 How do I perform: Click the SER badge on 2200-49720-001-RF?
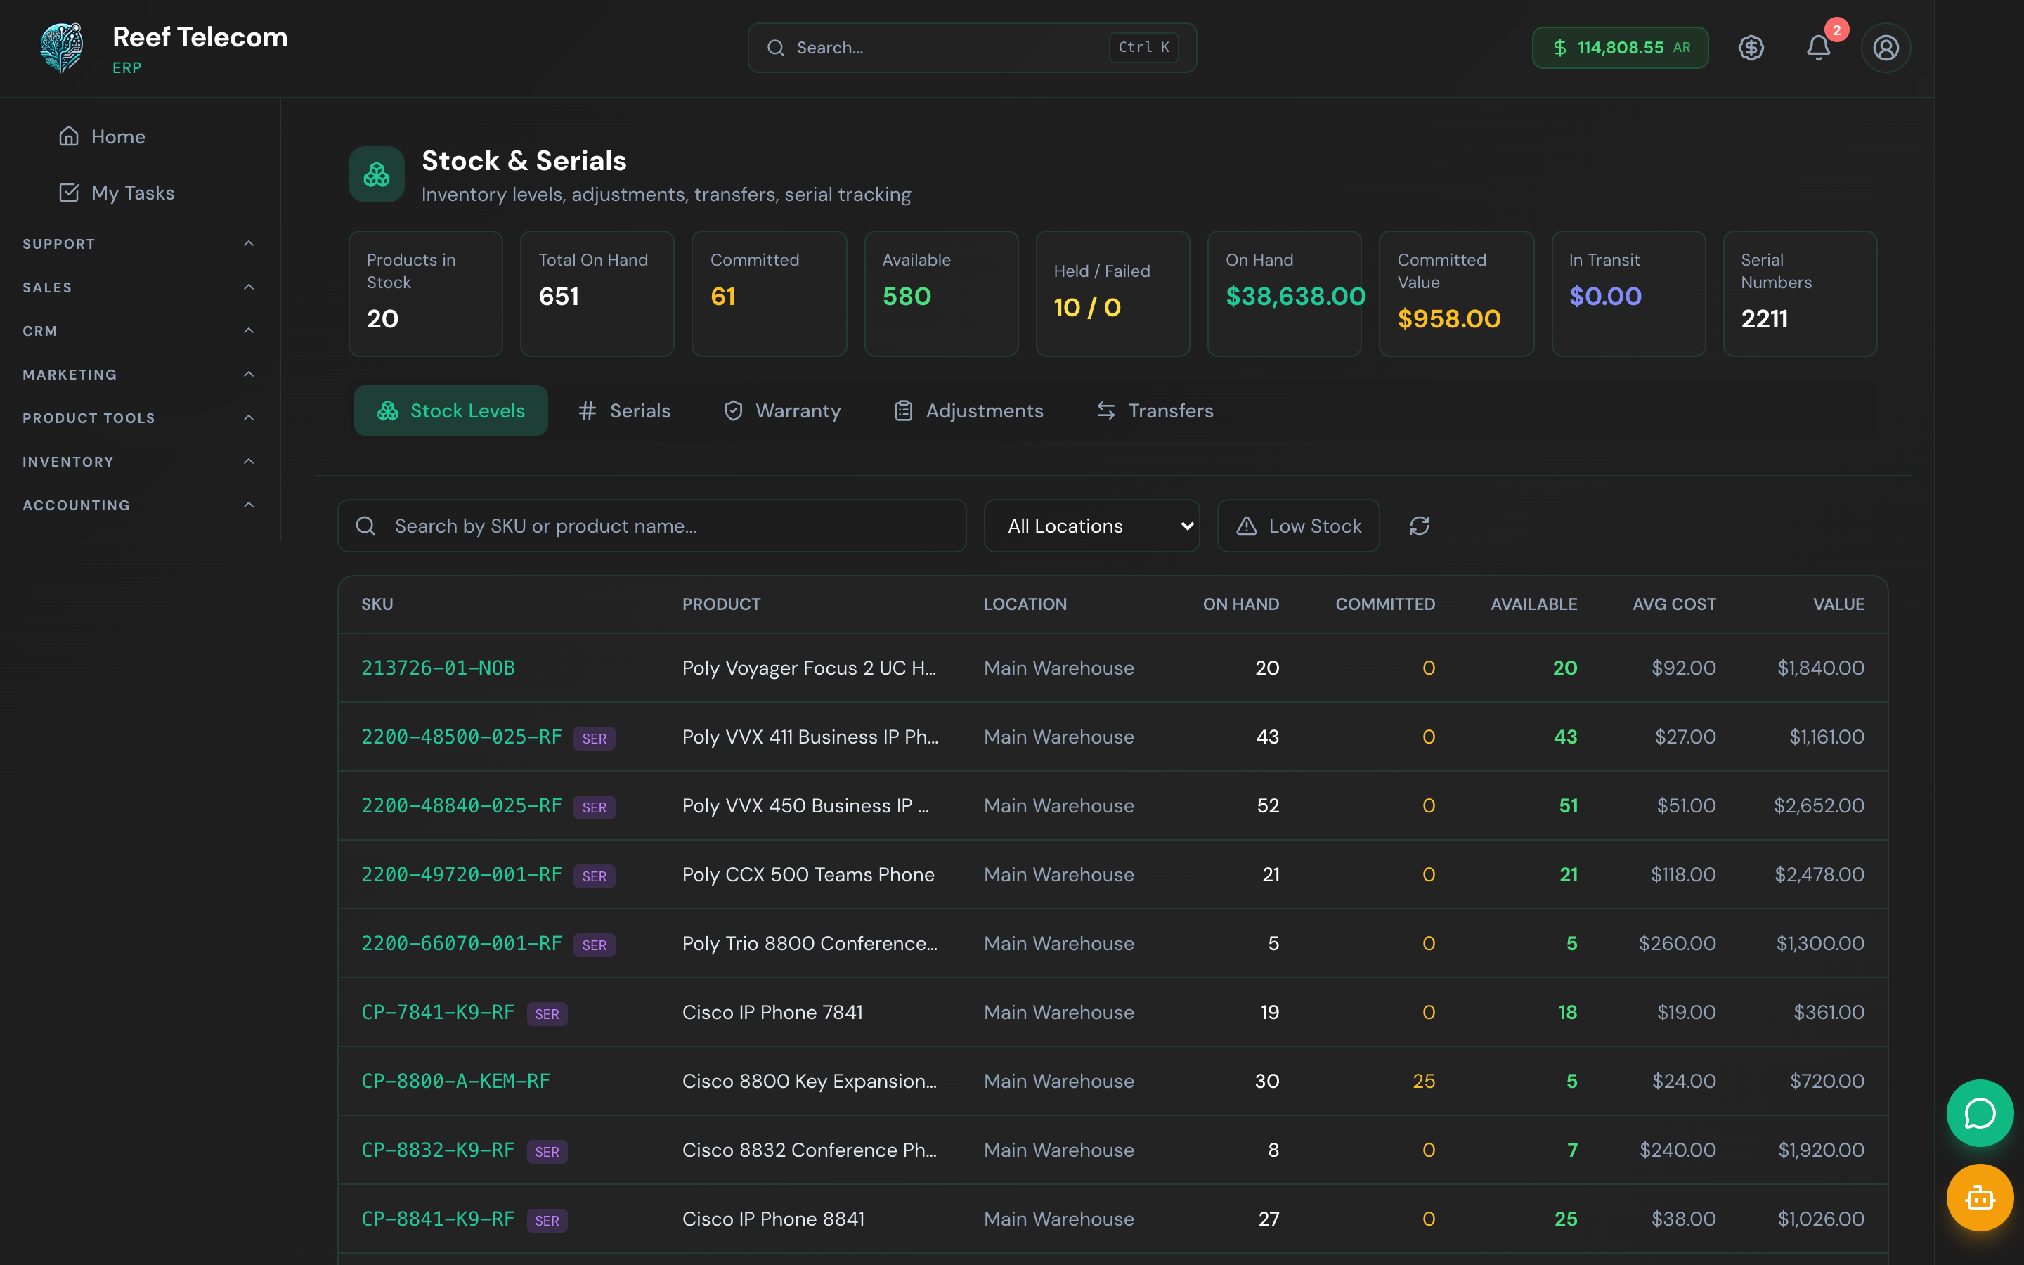(x=594, y=876)
